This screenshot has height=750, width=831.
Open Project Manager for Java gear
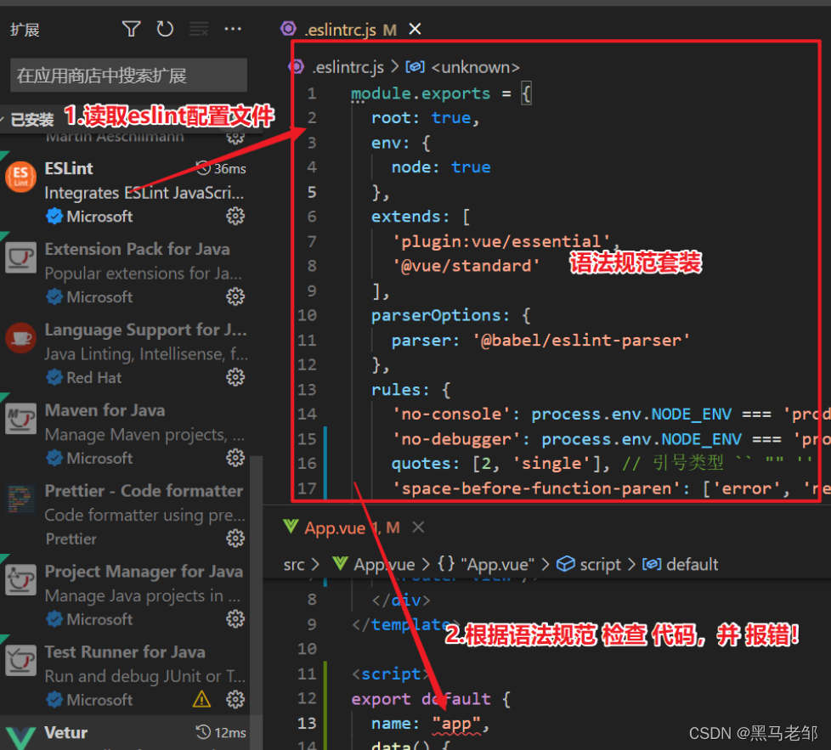(235, 618)
